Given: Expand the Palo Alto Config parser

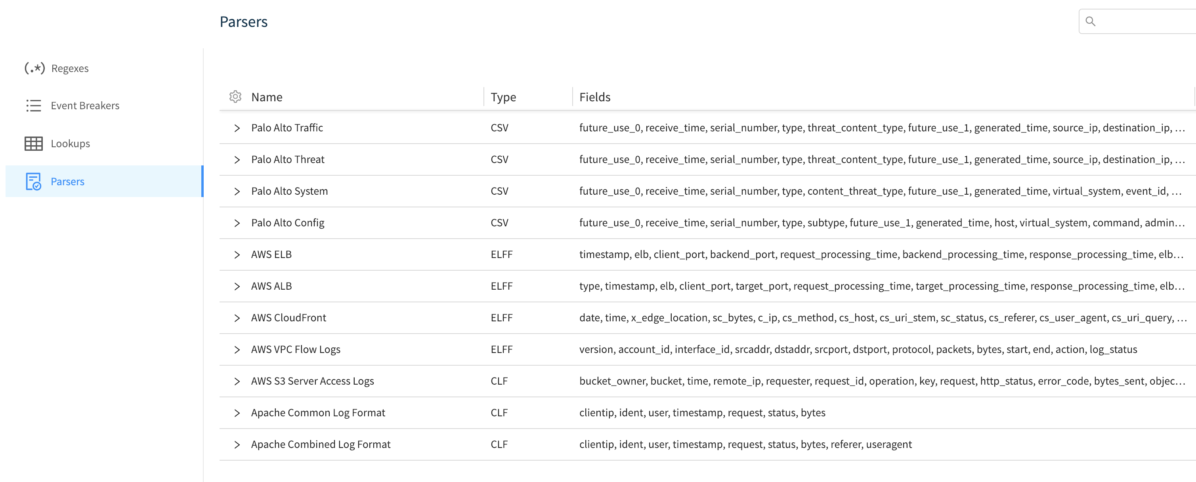Looking at the screenshot, I should coord(237,222).
